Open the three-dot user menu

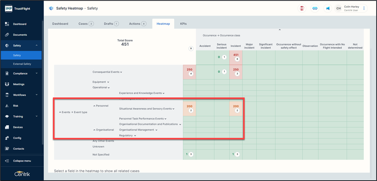(x=364, y=8)
